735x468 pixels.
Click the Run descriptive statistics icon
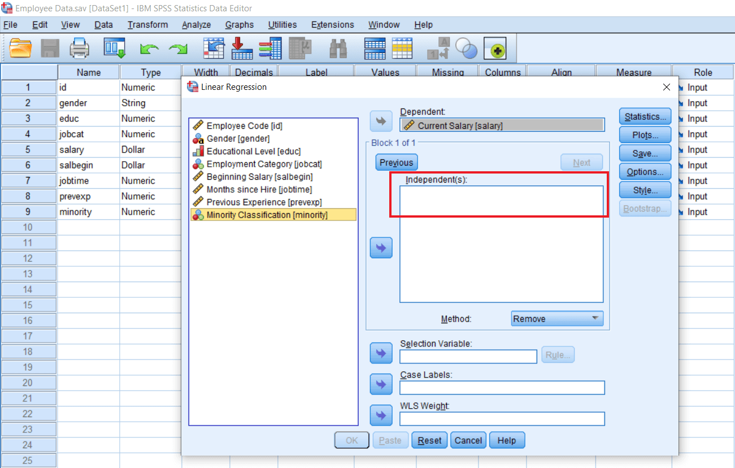coord(300,49)
